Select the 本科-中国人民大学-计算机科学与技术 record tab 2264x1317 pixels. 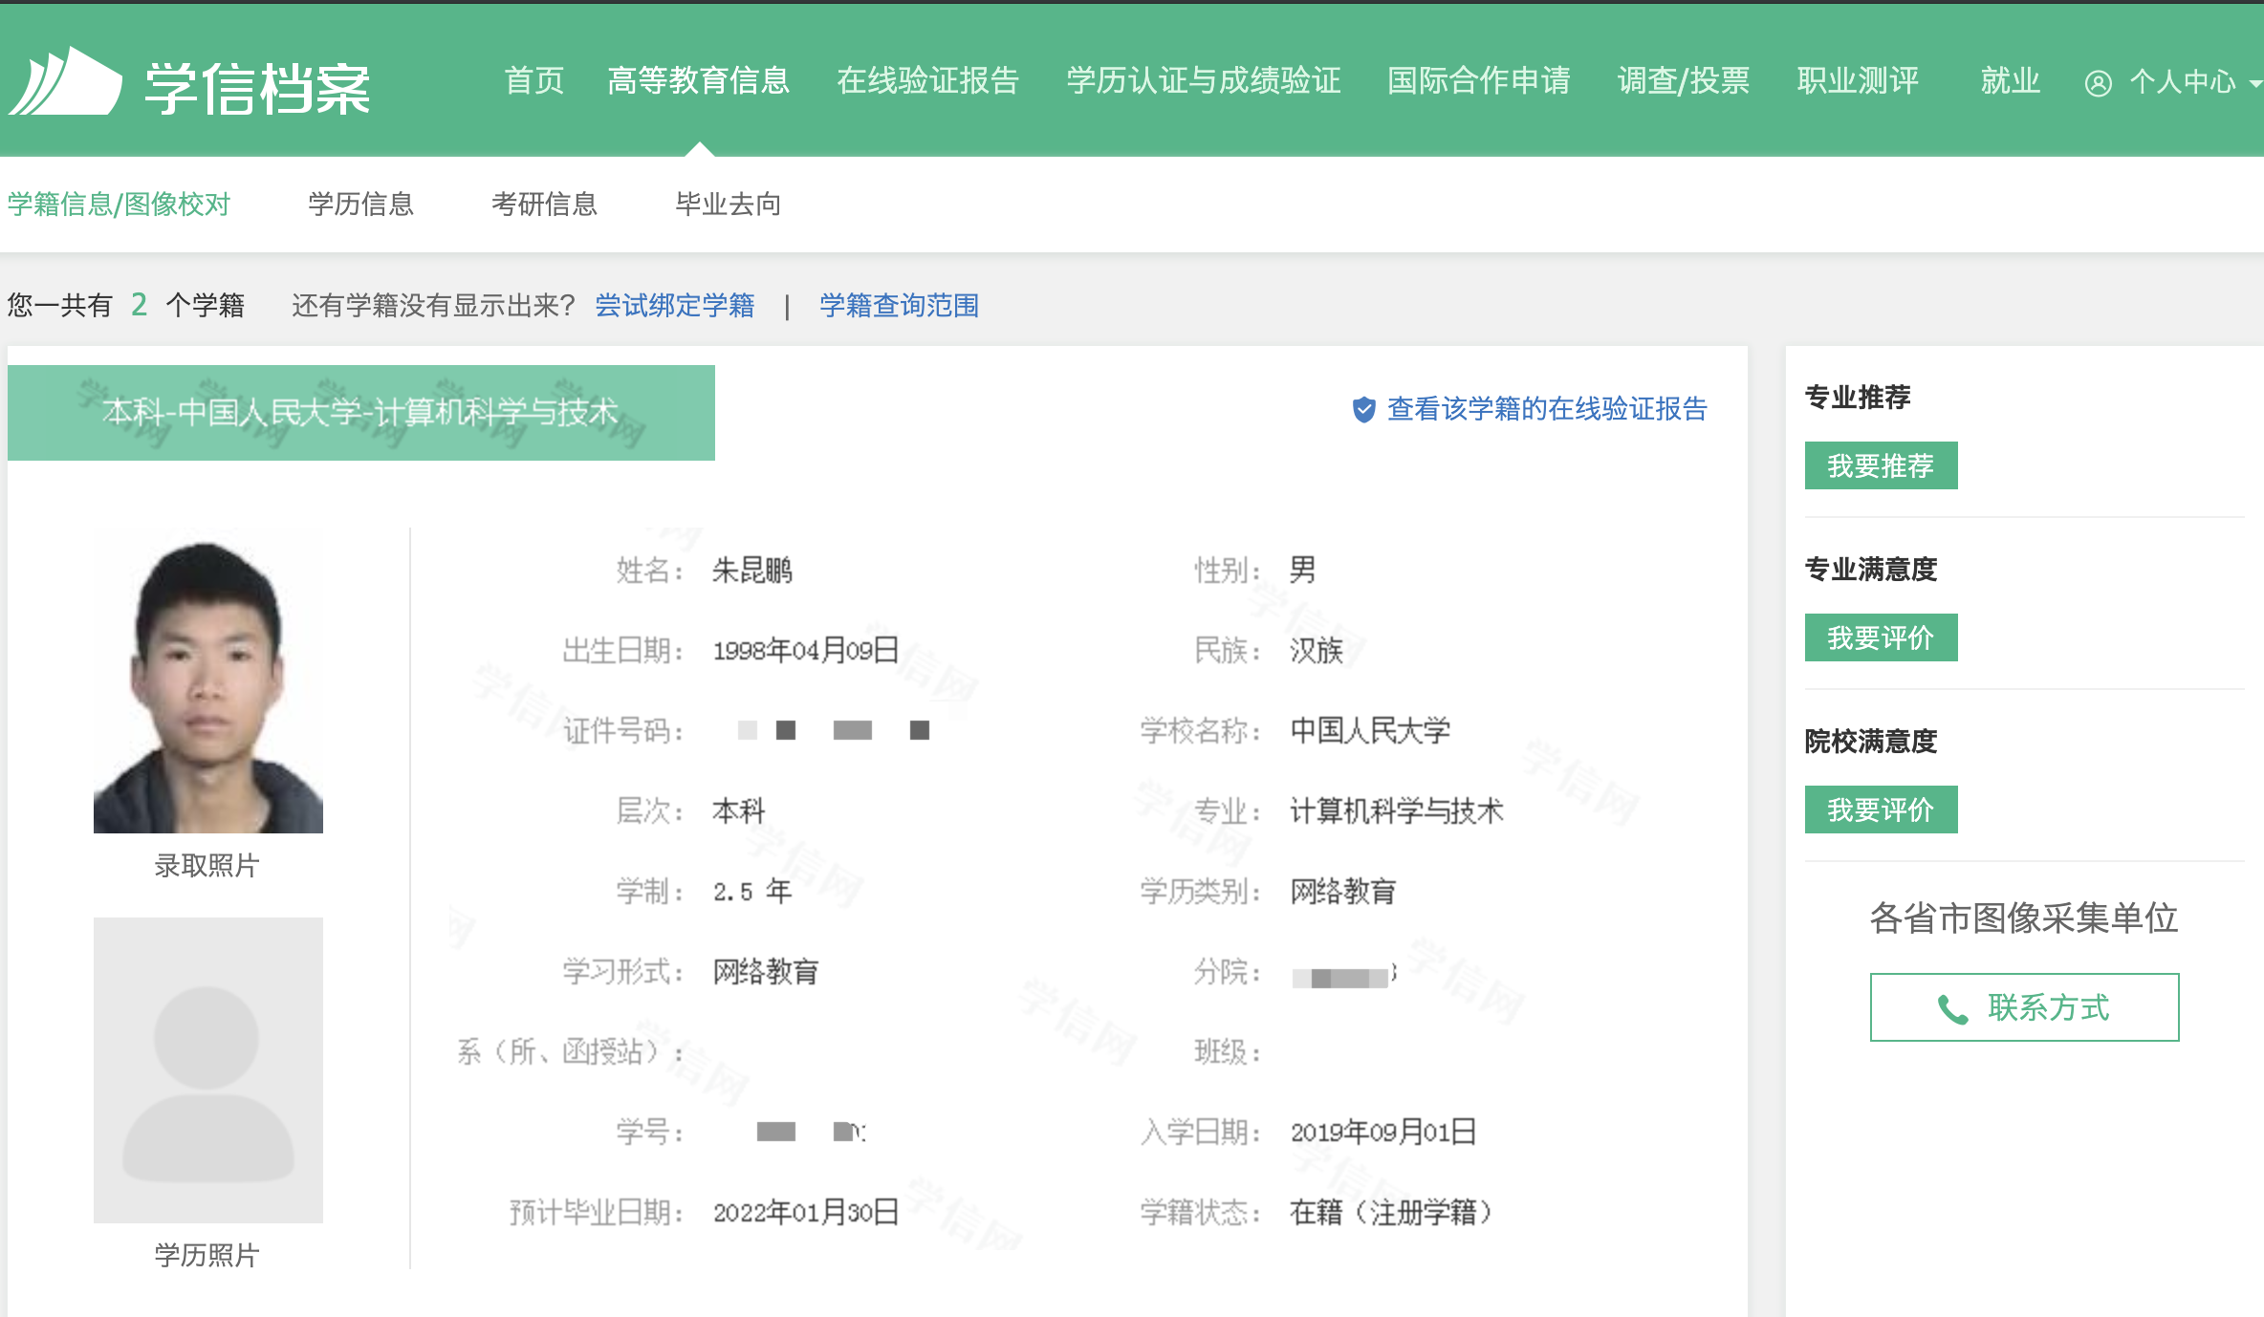361,413
